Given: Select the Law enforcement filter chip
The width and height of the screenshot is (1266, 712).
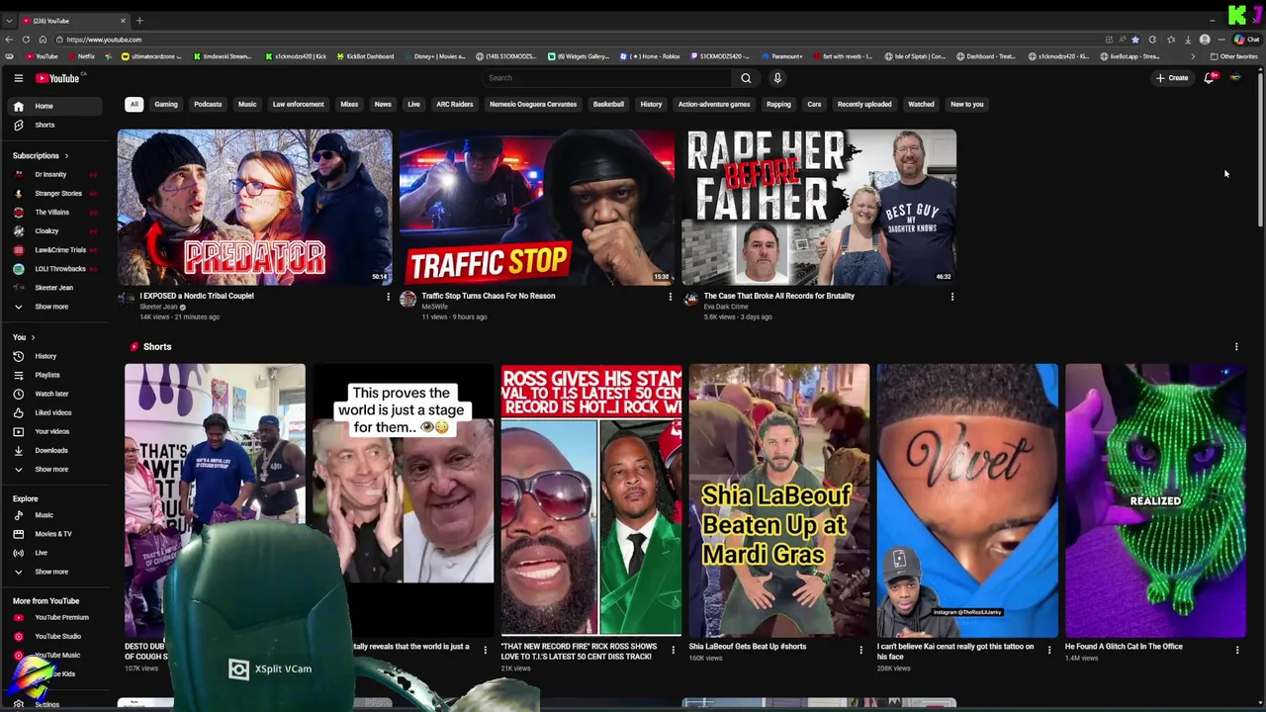Looking at the screenshot, I should tap(298, 104).
